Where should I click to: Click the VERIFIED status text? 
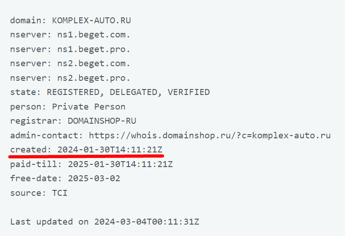coord(189,92)
